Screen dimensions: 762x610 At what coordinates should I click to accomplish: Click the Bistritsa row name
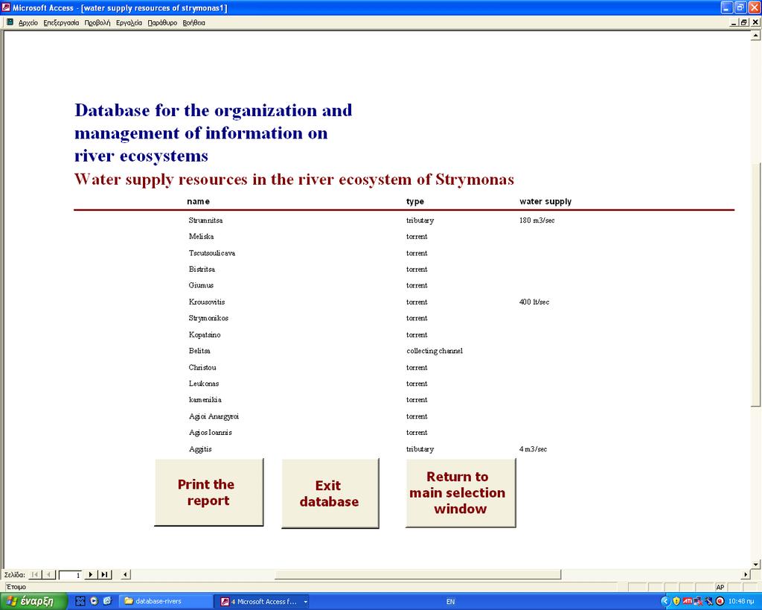pyautogui.click(x=202, y=269)
